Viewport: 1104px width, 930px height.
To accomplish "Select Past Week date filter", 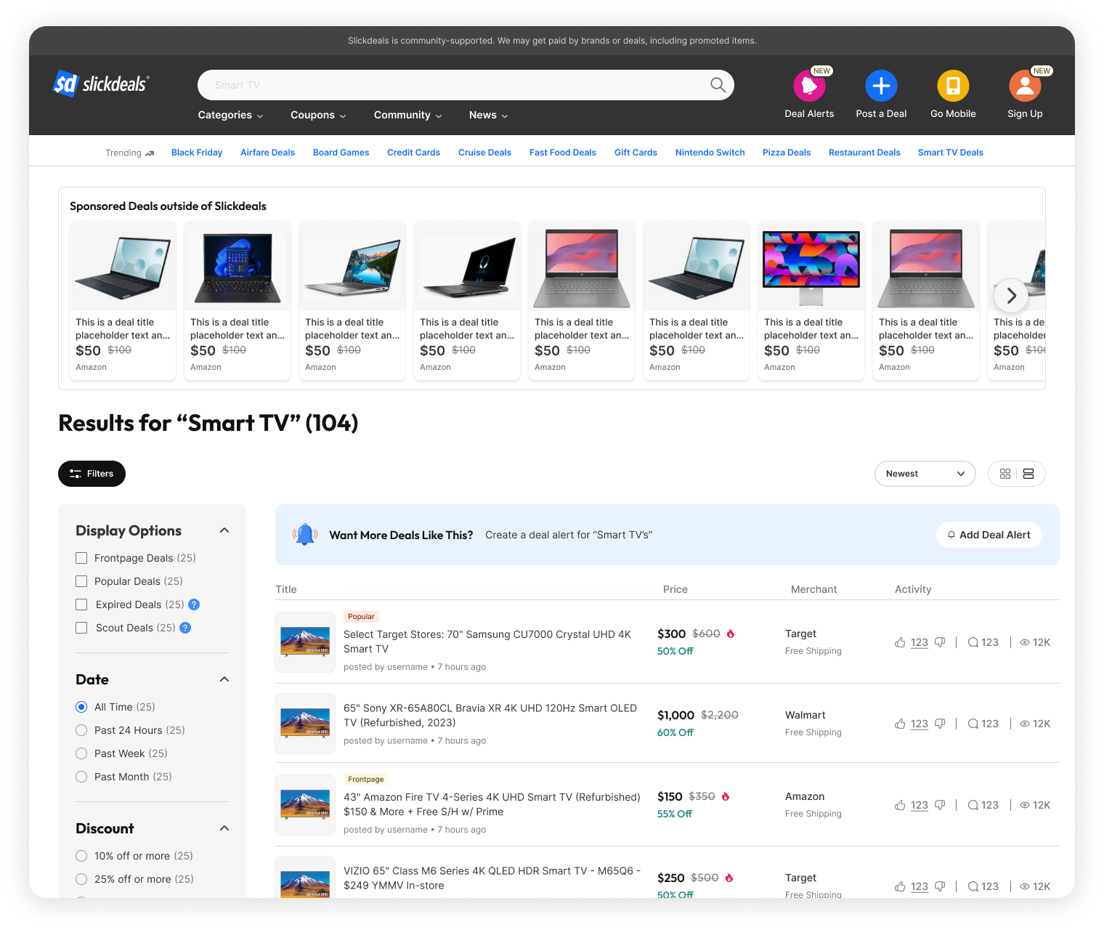I will pyautogui.click(x=81, y=753).
